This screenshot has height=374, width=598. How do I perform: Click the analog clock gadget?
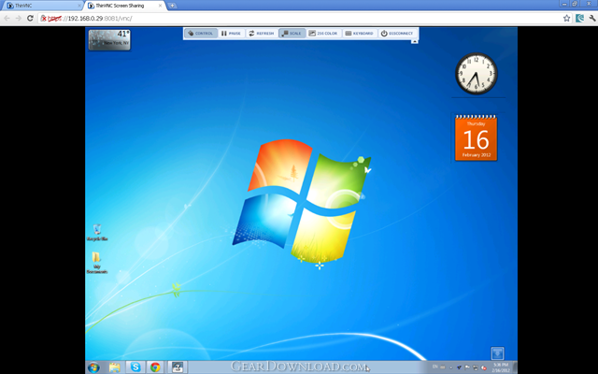pos(477,74)
